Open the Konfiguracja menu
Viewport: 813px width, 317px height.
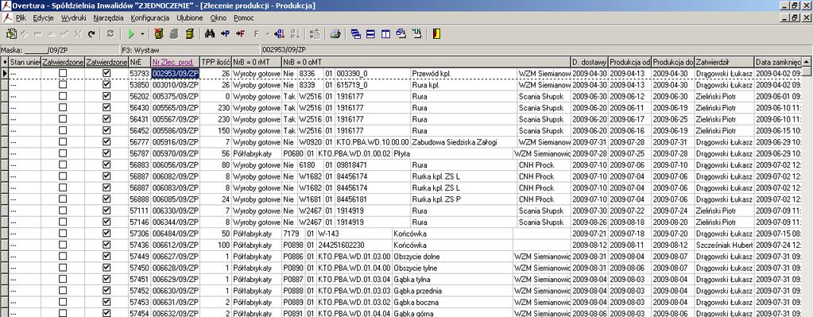[150, 17]
